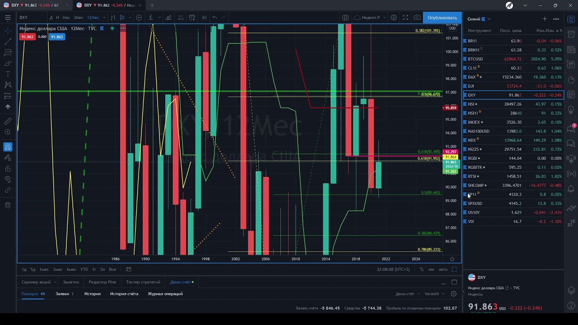
Task: Select BTCUSD row in the watchlist
Action: (513, 59)
